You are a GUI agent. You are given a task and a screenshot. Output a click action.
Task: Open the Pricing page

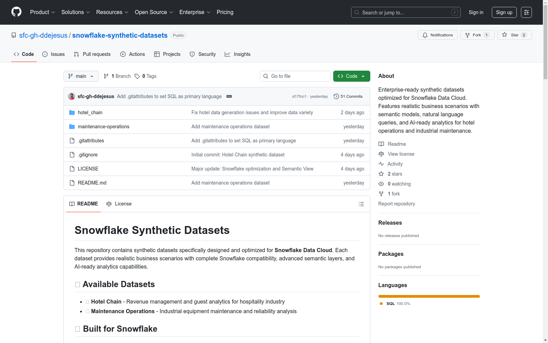click(x=225, y=12)
